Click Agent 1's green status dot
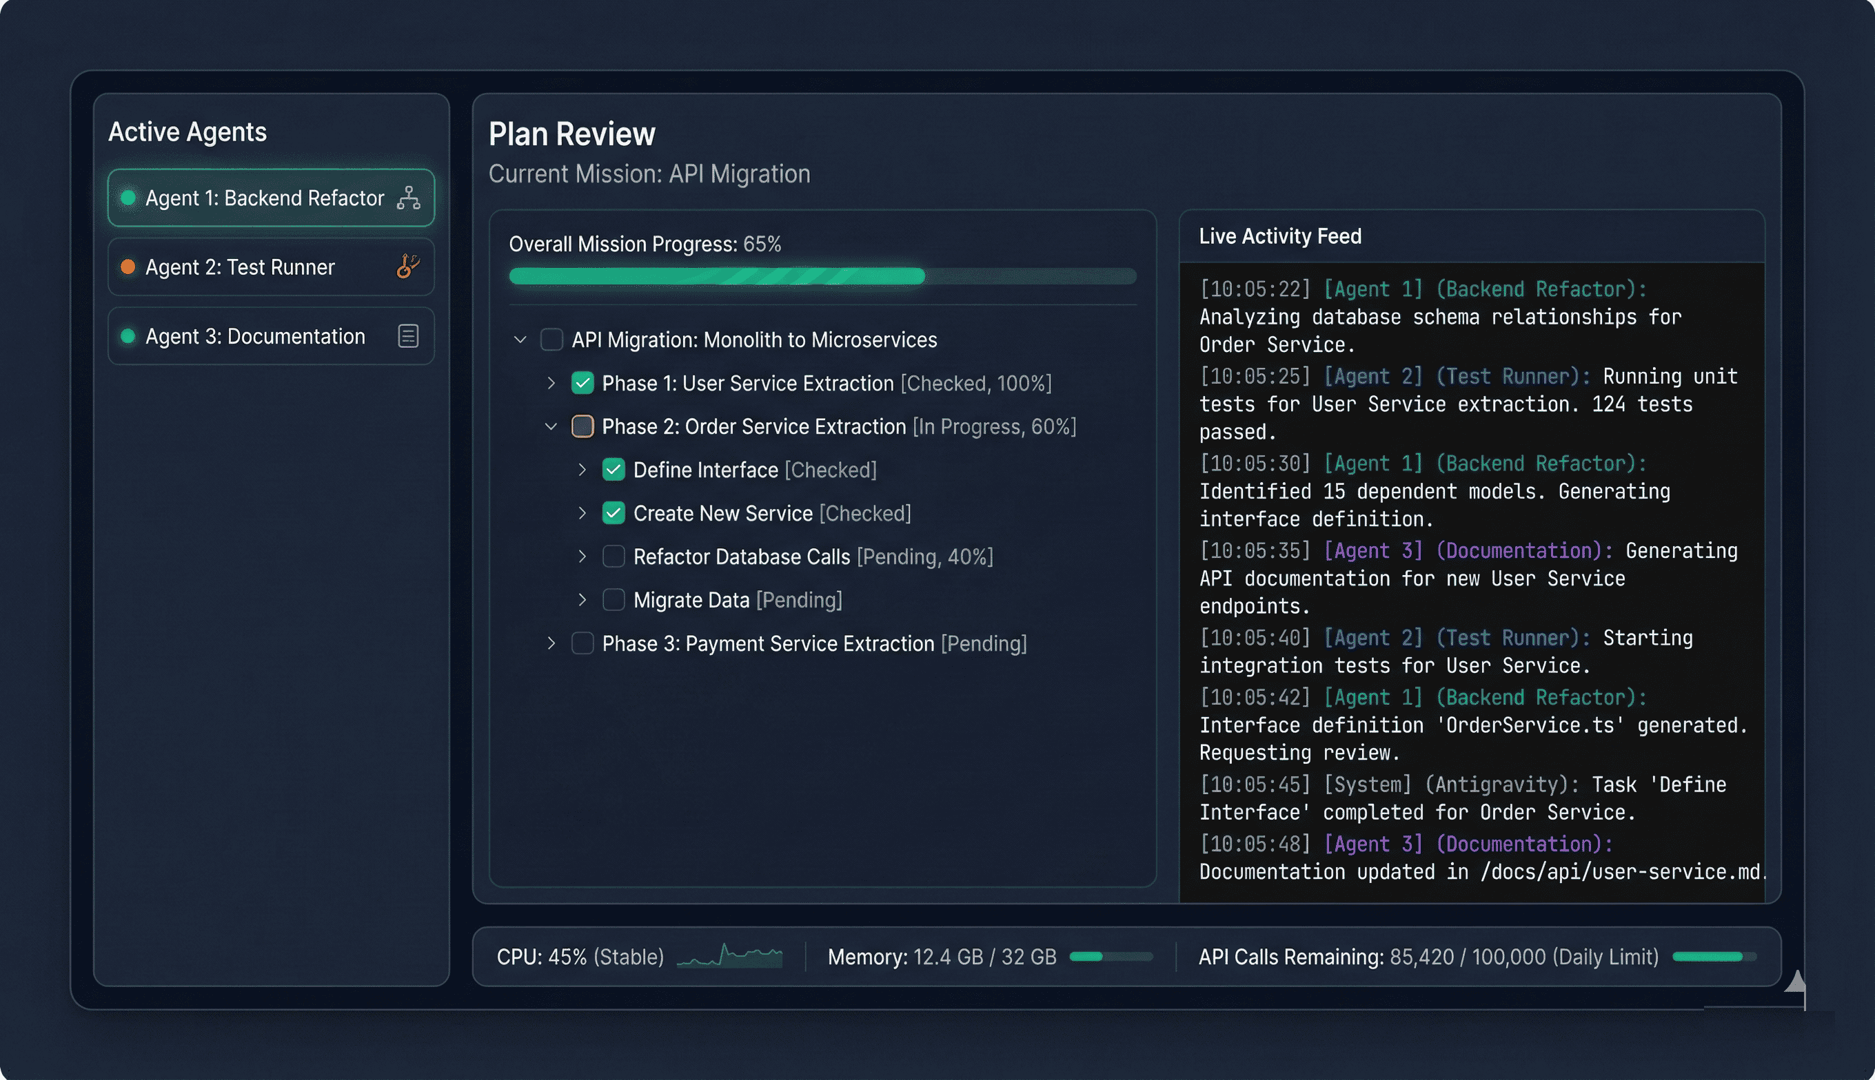1875x1080 pixels. (128, 197)
